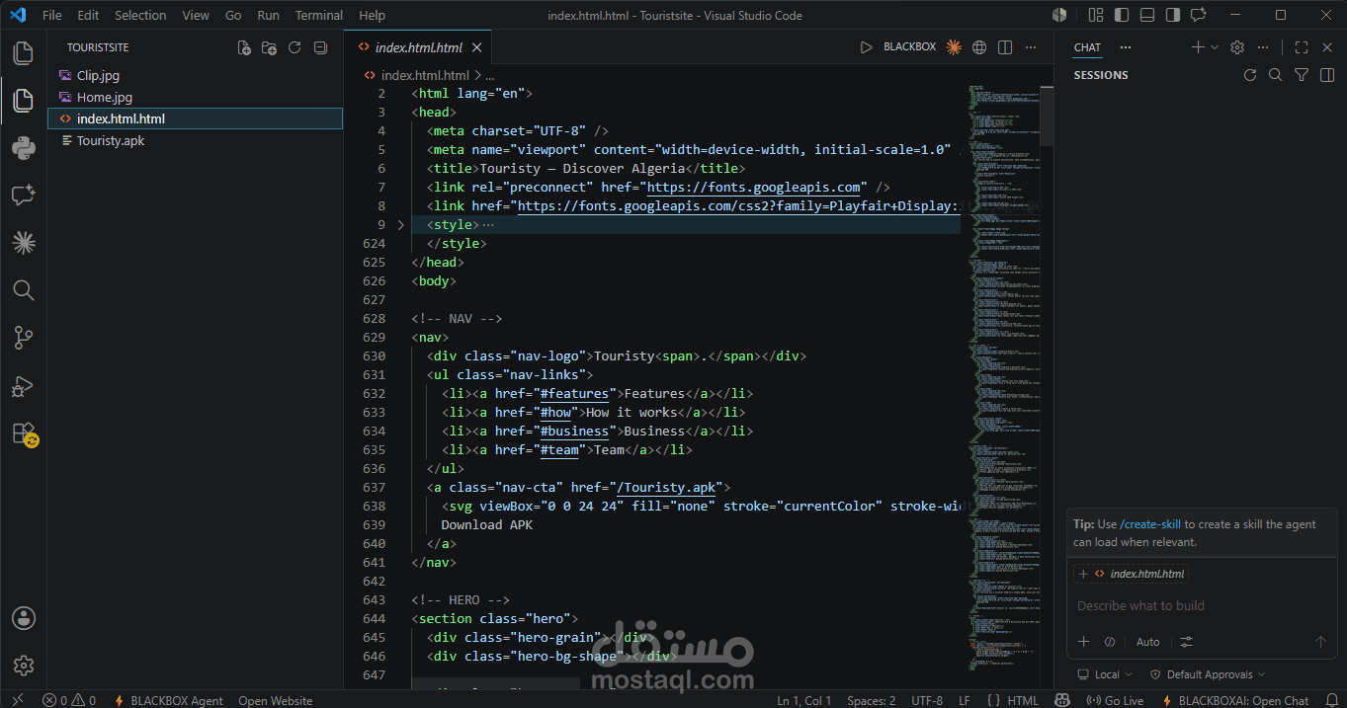Click the /create-skill link in tip
The width and height of the screenshot is (1347, 708).
pos(1150,524)
